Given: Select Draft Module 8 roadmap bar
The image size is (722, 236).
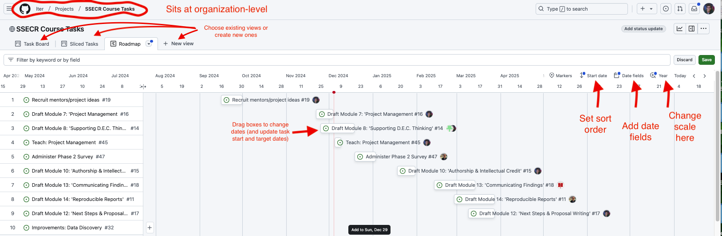Looking at the screenshot, I should (x=337, y=128).
